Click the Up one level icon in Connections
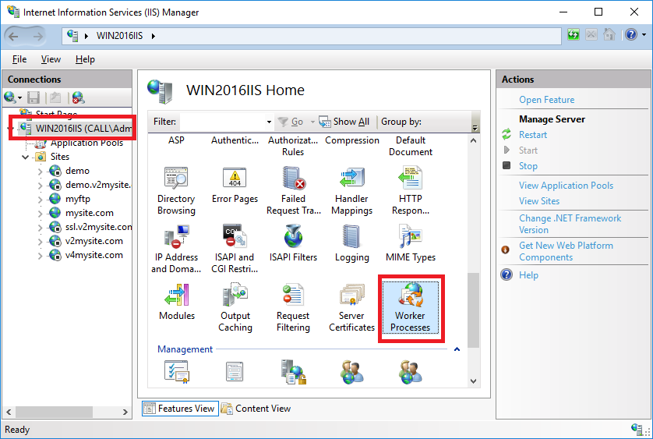The height and width of the screenshot is (439, 653). point(55,98)
